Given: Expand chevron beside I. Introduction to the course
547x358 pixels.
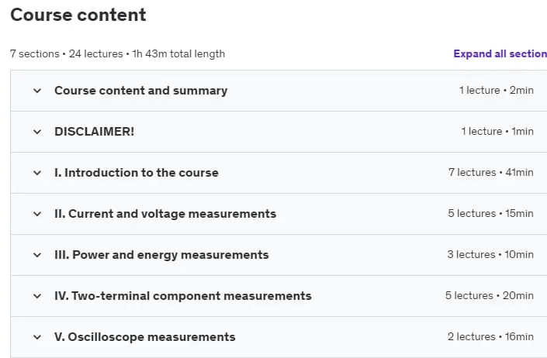Looking at the screenshot, I should click(x=37, y=173).
